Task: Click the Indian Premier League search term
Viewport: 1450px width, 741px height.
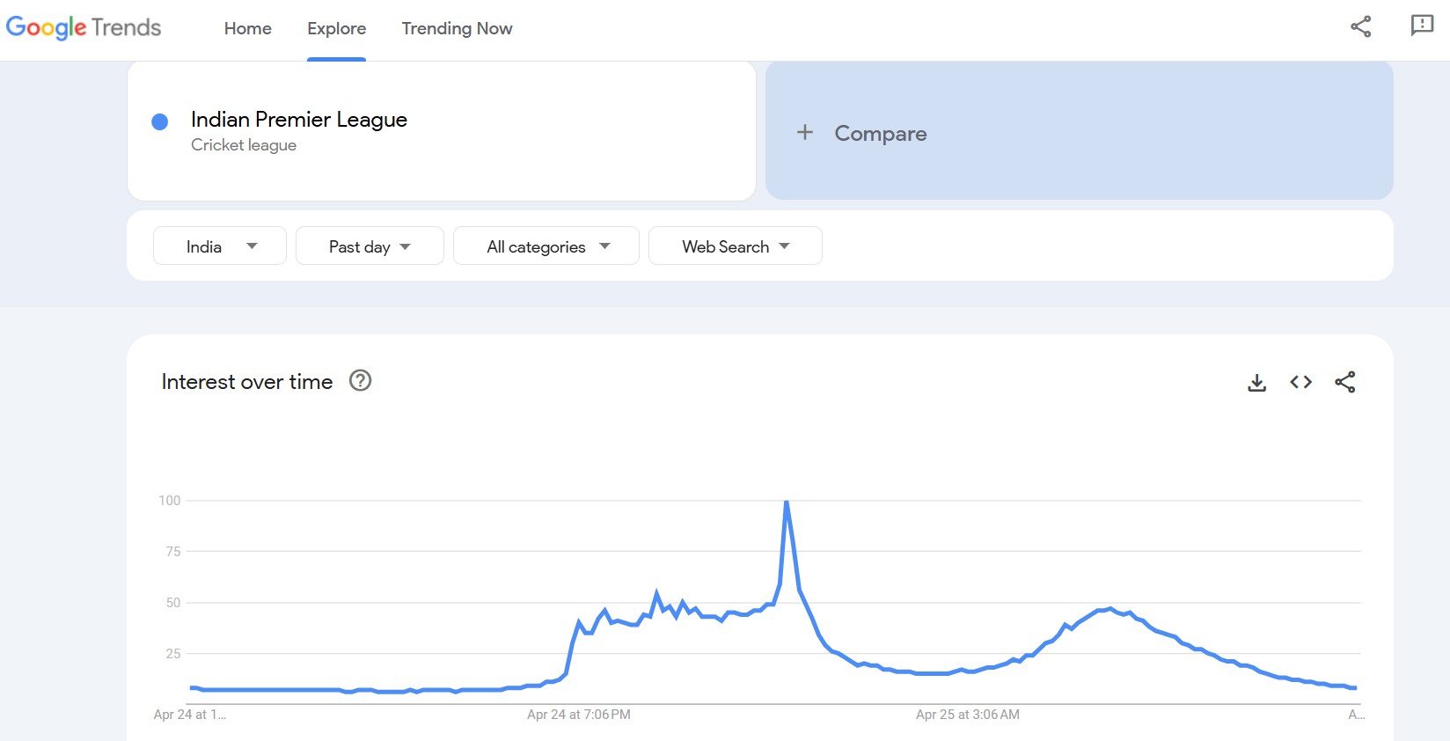Action: [x=299, y=120]
